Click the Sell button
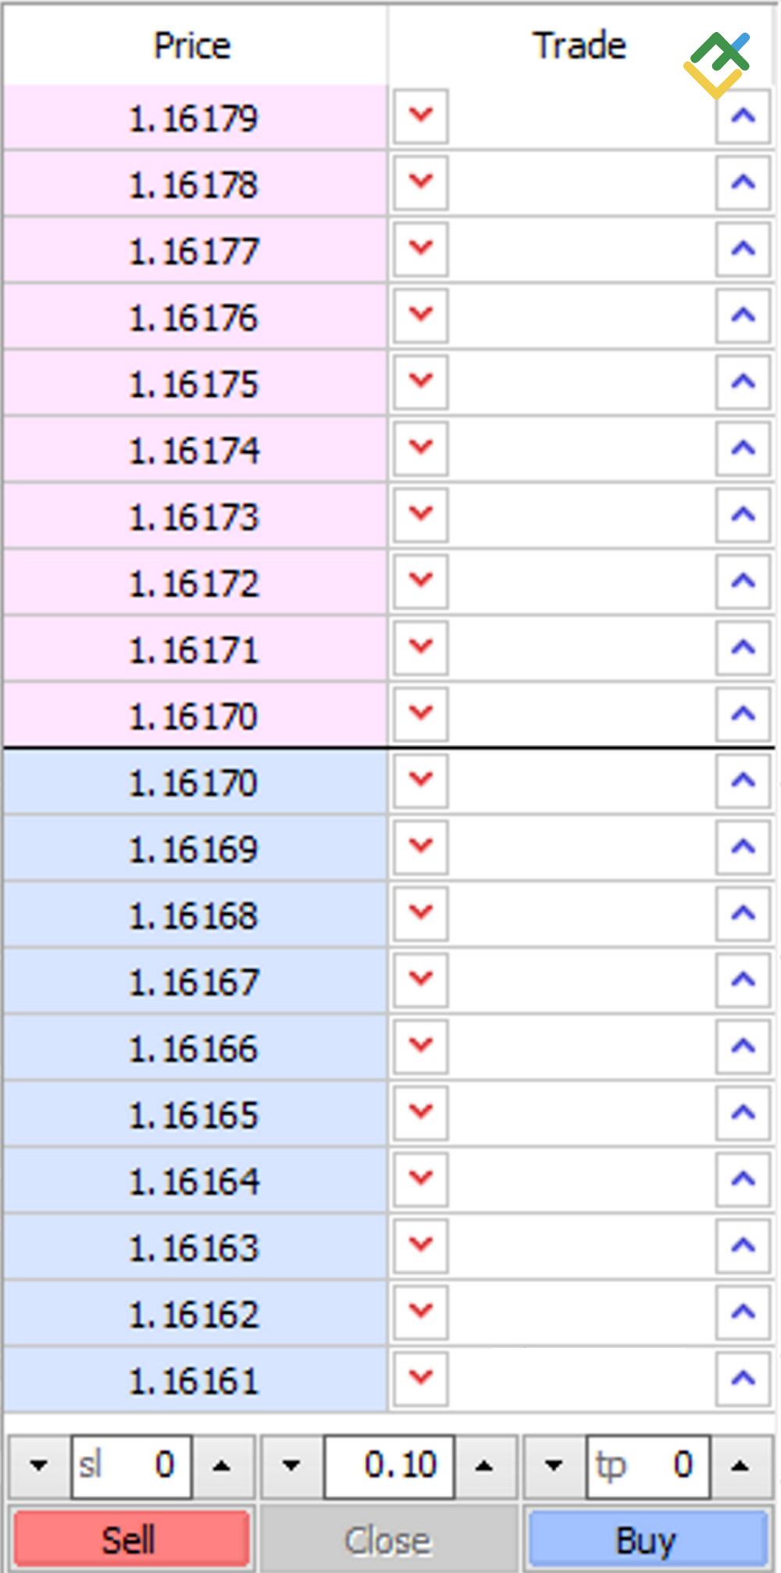781x1573 pixels. (130, 1540)
